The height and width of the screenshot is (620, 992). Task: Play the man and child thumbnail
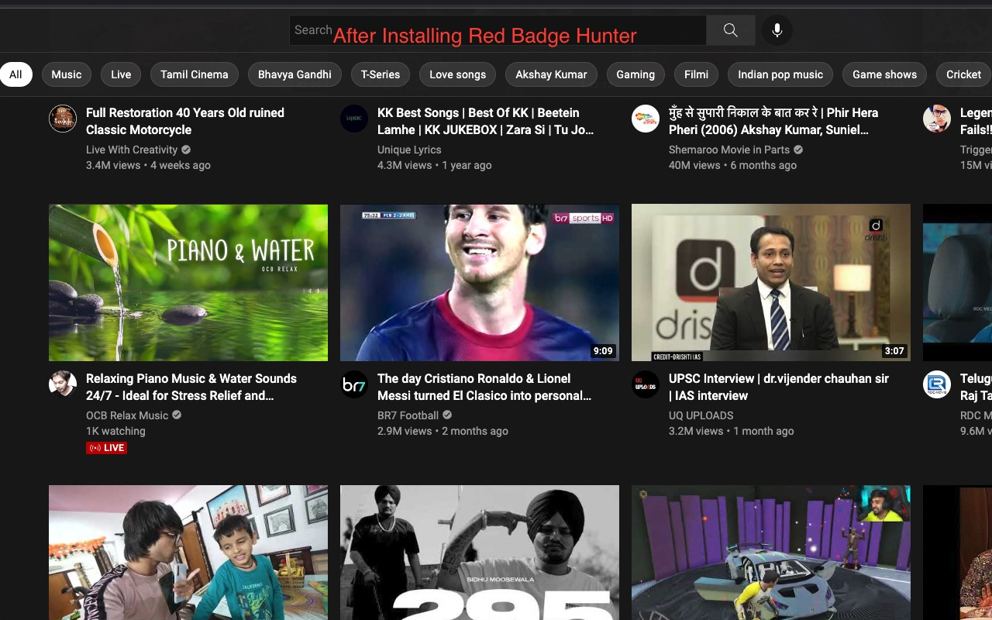pos(188,553)
